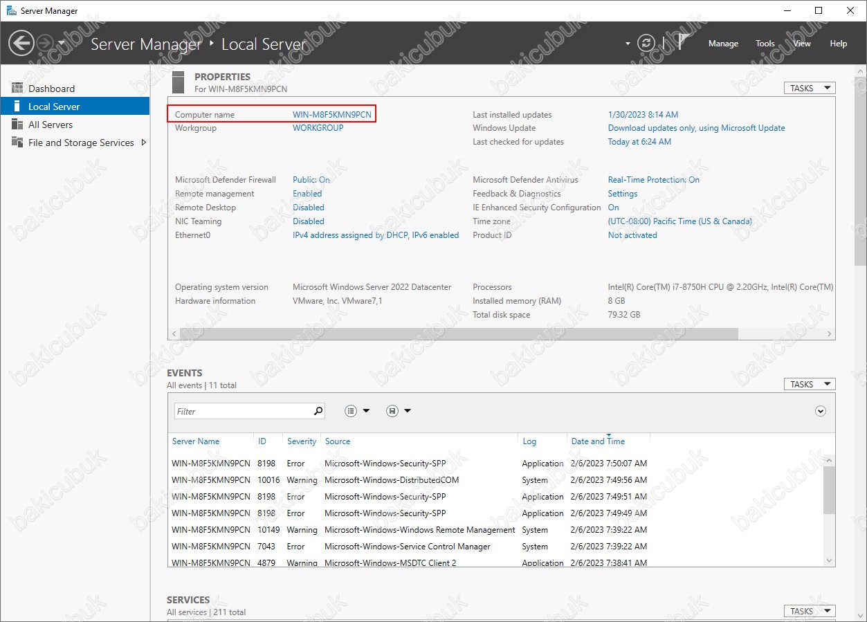Select Dashboard in the sidebar
867x622 pixels.
pyautogui.click(x=75, y=89)
